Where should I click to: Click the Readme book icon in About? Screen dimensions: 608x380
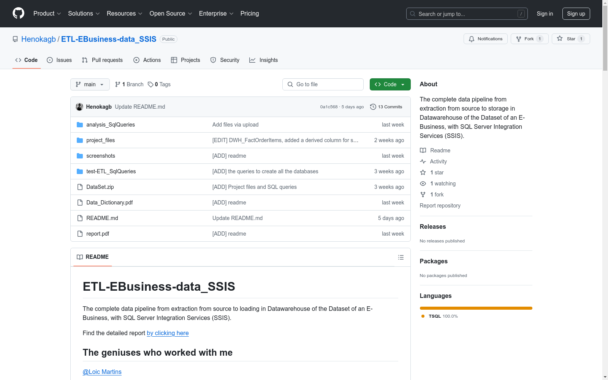click(423, 150)
